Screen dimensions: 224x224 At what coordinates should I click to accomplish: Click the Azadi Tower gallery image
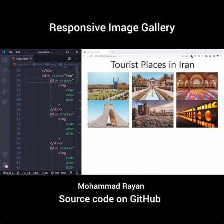click(109, 114)
